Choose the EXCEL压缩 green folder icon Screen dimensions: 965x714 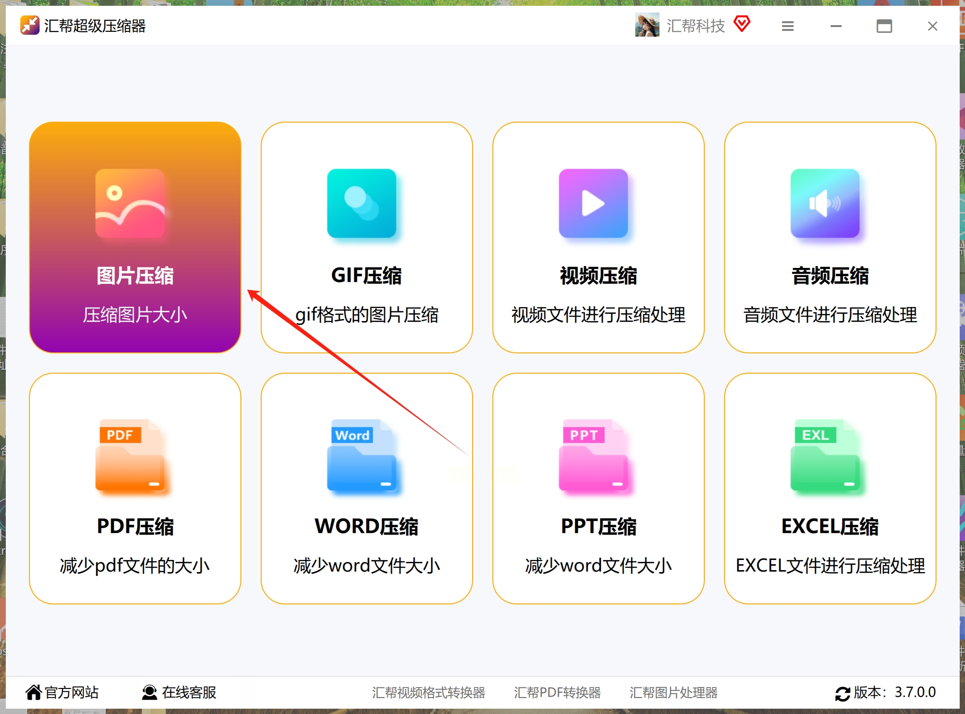click(x=825, y=455)
